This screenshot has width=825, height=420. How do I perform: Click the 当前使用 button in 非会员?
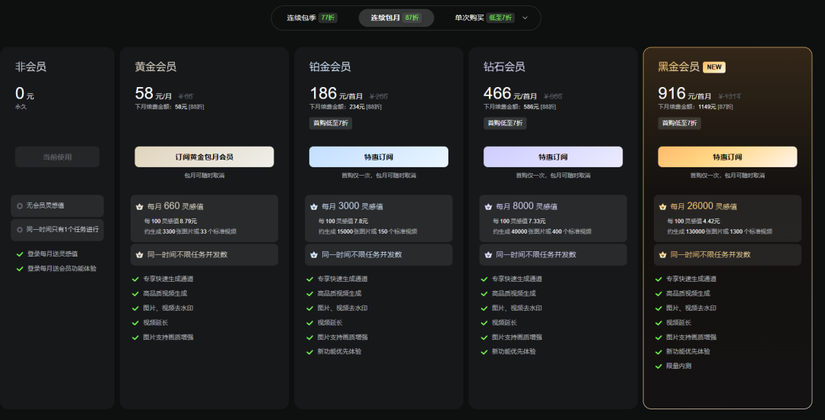tap(57, 157)
